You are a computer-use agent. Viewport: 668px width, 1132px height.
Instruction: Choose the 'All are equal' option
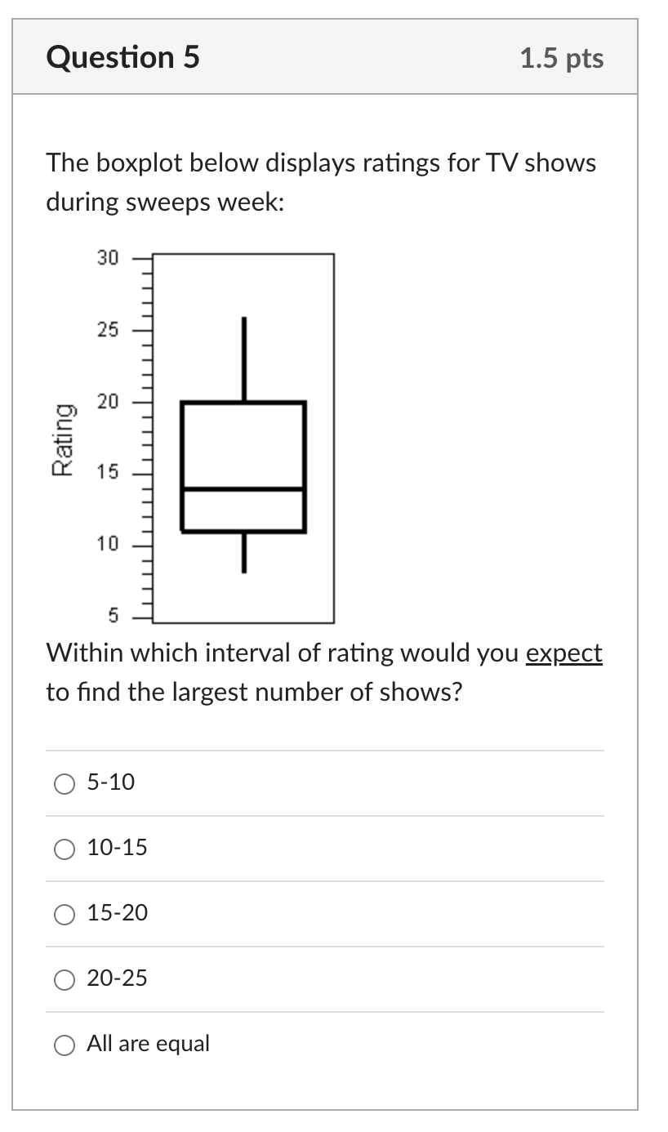click(x=64, y=1044)
